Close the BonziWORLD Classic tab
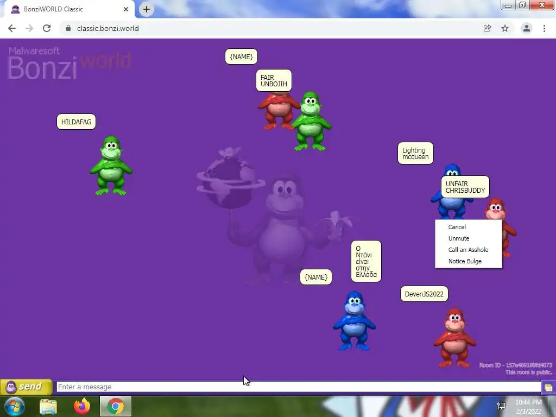The height and width of the screenshot is (417, 556). [x=126, y=9]
